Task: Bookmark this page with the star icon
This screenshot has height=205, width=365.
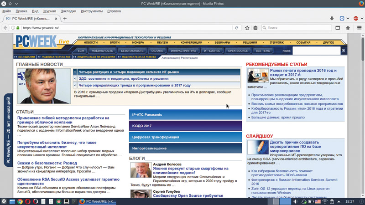Action: 247,28
